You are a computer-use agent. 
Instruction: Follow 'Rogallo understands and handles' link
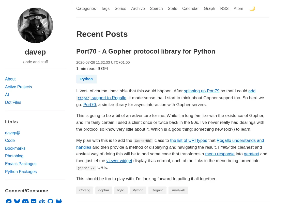tap(240, 140)
